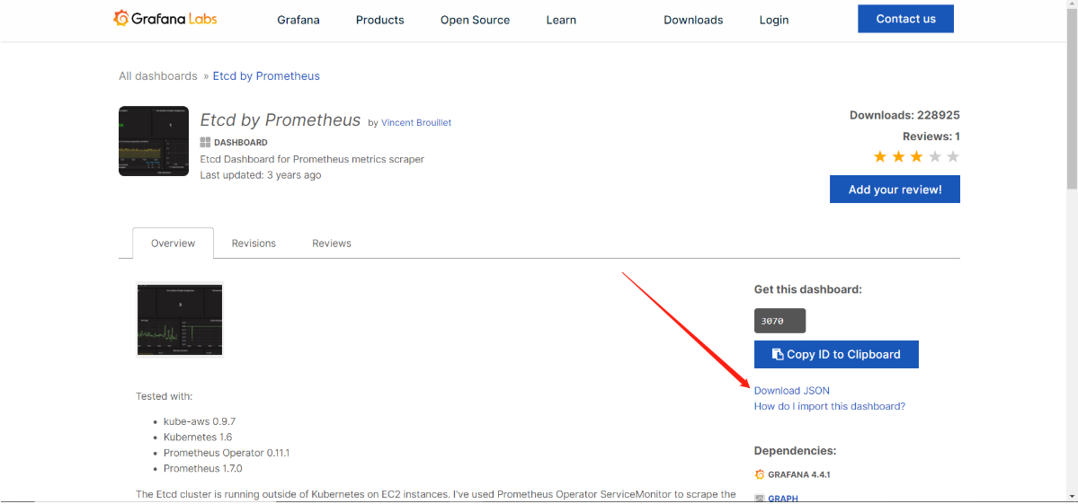This screenshot has width=1078, height=504.
Task: Switch to the Reviews tab
Action: pos(331,243)
